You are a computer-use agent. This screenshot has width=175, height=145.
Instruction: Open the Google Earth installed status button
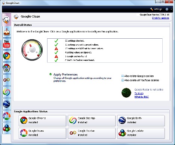[x=141, y=121]
